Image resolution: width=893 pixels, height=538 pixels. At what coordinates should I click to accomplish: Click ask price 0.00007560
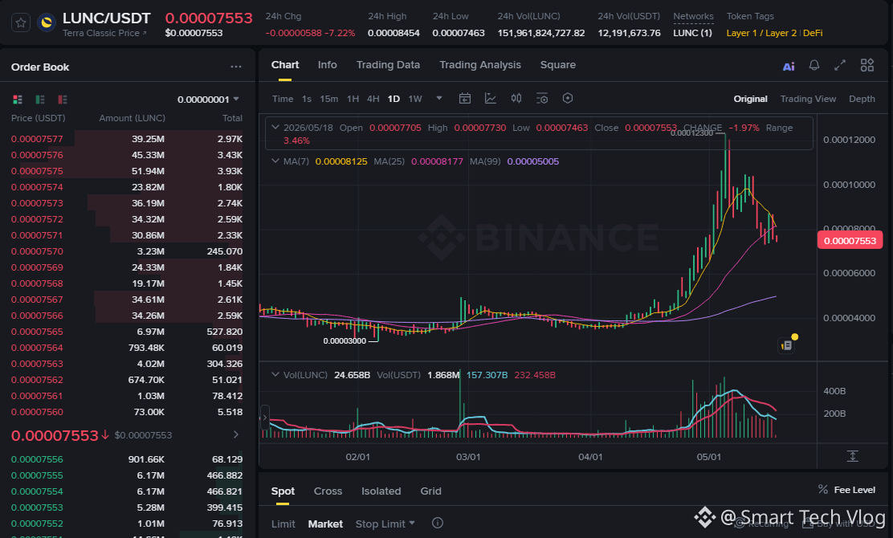[x=37, y=412]
